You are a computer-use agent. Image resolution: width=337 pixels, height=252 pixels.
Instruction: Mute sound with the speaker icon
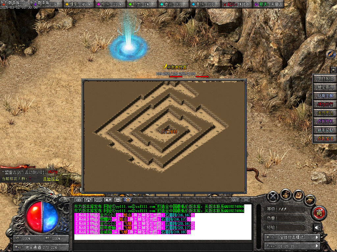click(317, 228)
